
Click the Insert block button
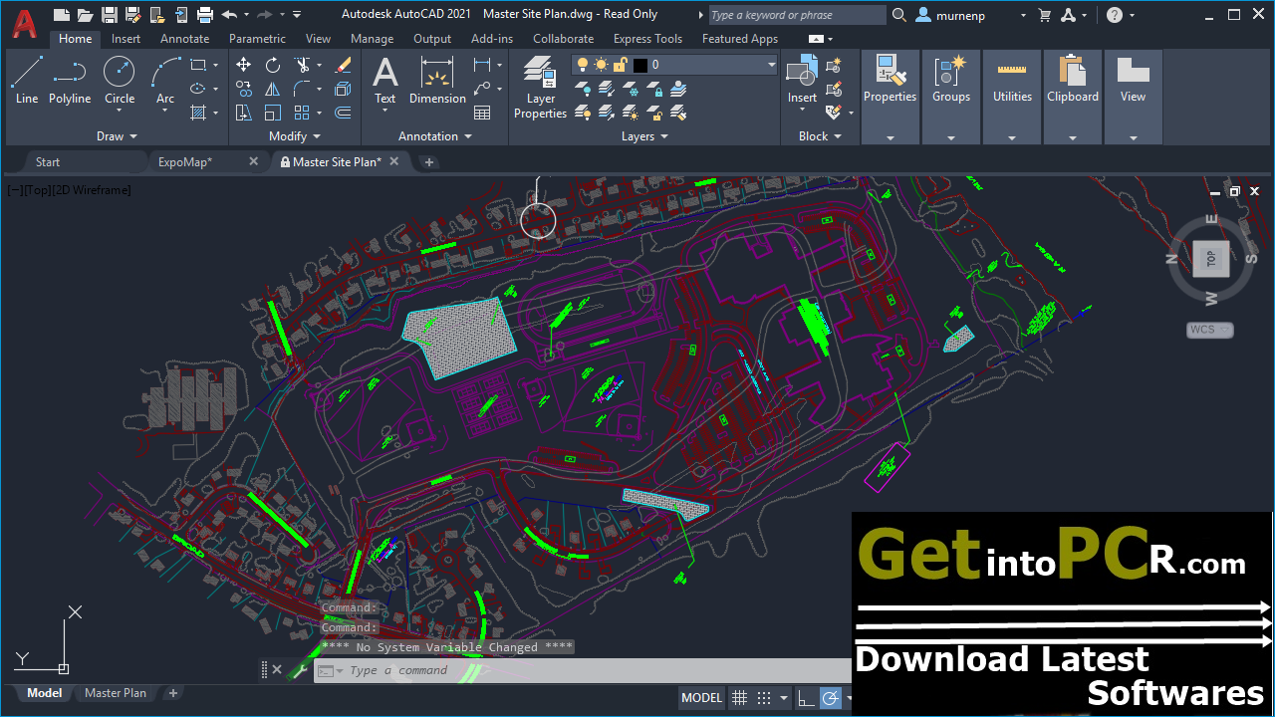(802, 80)
